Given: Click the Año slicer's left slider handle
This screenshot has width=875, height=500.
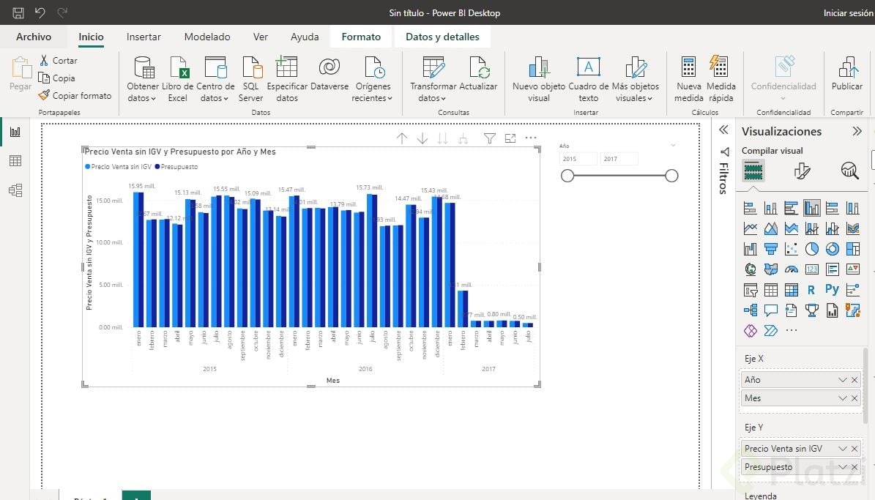Looking at the screenshot, I should click(567, 176).
